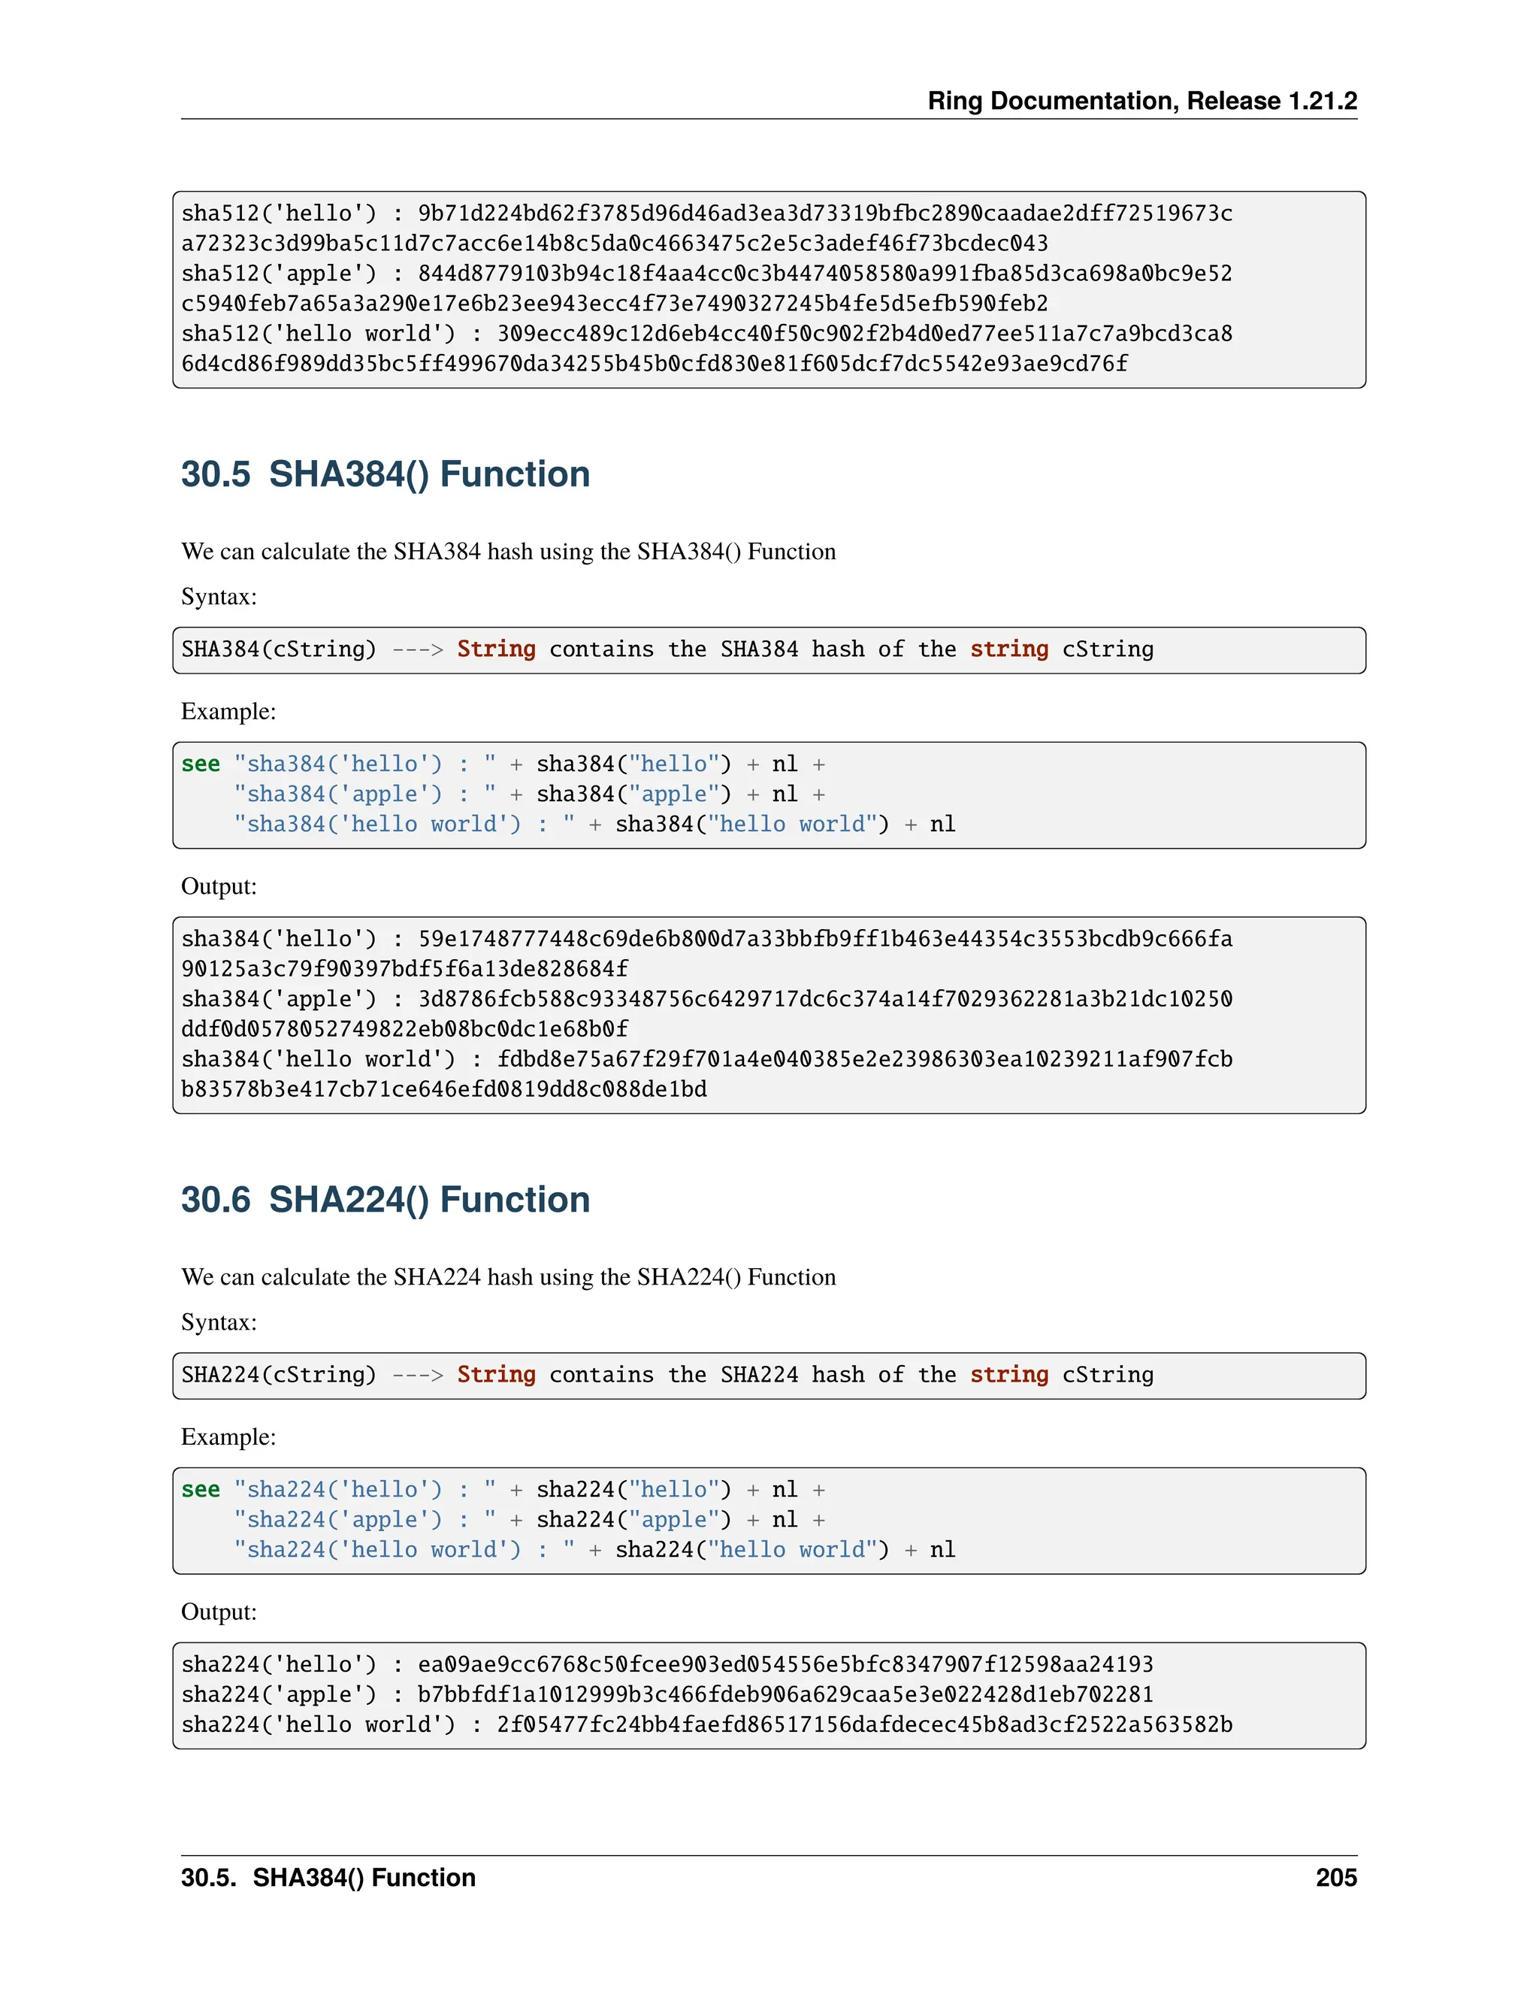The width and height of the screenshot is (1539, 1992).
Task: Click the green see keyword in sha224 example
Action: [x=201, y=1489]
